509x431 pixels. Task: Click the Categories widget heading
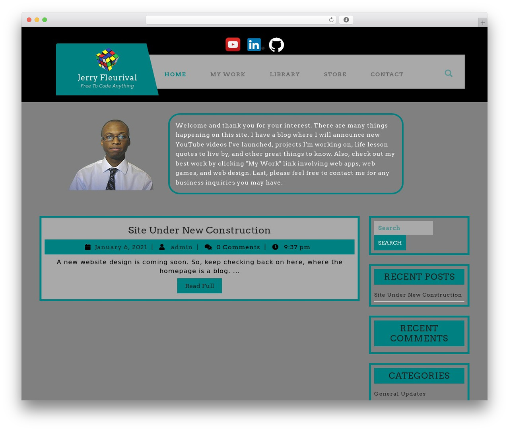pos(419,376)
